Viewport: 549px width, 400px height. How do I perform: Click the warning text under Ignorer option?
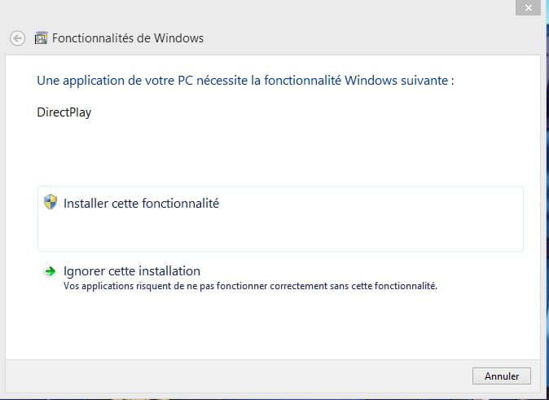[250, 286]
